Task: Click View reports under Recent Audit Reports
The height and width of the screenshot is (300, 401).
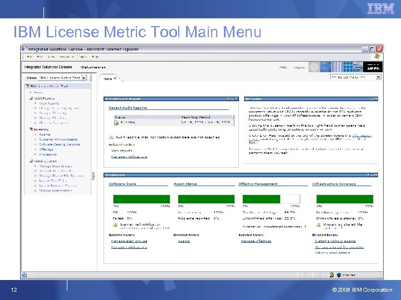Action: [x=122, y=151]
